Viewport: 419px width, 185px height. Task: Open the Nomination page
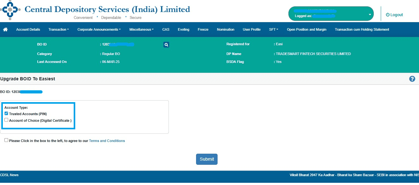tap(225, 29)
